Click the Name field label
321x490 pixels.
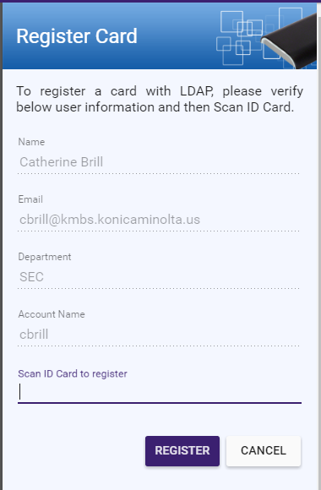[31, 142]
